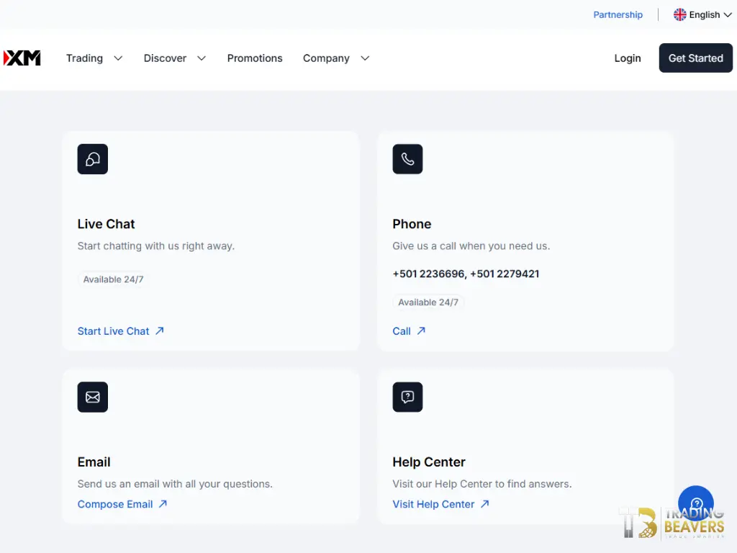This screenshot has width=737, height=553.
Task: Open the blue floating help widget
Action: 696,503
